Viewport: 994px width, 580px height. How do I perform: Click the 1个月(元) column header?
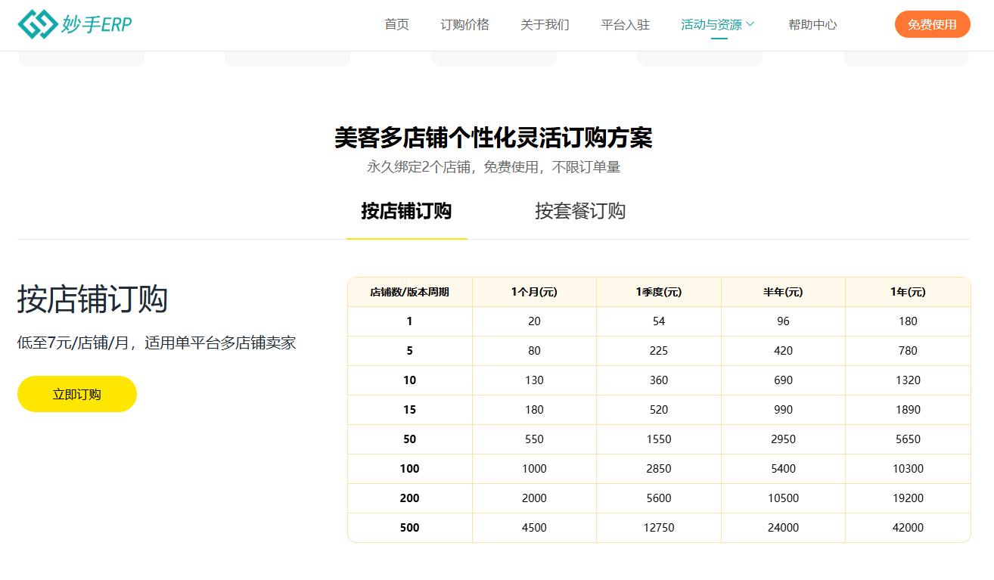[x=534, y=292]
